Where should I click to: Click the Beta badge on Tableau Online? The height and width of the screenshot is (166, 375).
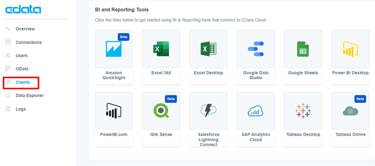[x=360, y=99]
